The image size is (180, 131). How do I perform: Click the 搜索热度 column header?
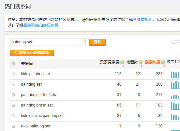click(x=153, y=62)
